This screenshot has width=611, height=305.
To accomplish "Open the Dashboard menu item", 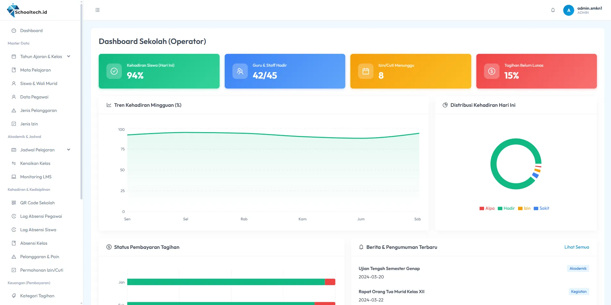I will pyautogui.click(x=40, y=31).
